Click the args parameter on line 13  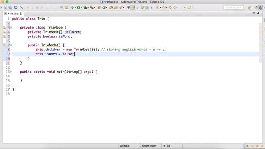(87, 72)
